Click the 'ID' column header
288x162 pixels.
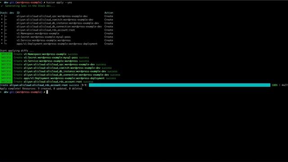pos(18,13)
